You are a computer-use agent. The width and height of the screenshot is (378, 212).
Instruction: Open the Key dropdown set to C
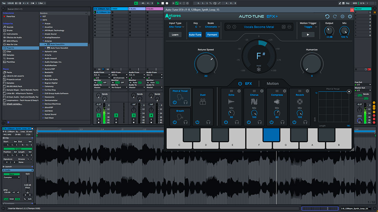[198, 27]
